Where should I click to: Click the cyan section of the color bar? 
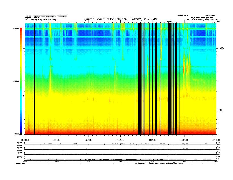pos(21,103)
